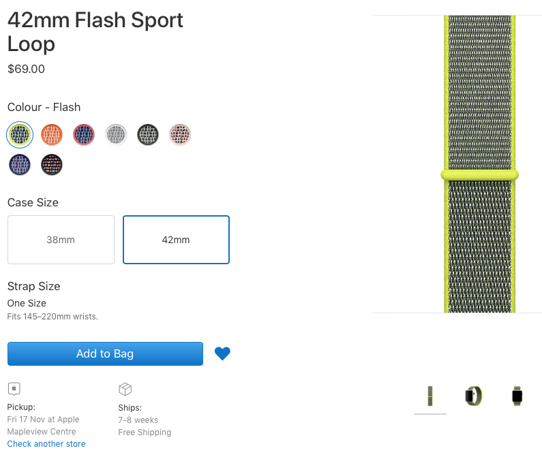The height and width of the screenshot is (457, 542).
Task: Show the band-on-watch thumbnail view
Action: pyautogui.click(x=517, y=396)
